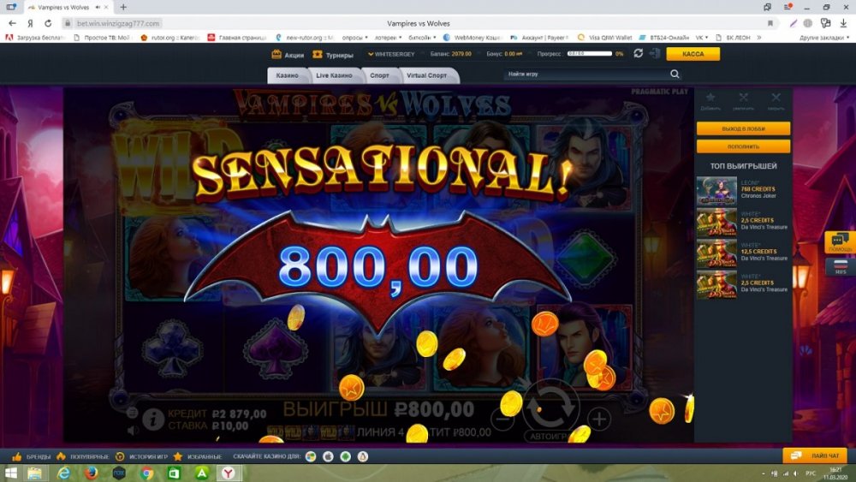Screen dimensions: 856x482
Task: Open the Virtual Спорт tab
Action: click(426, 75)
